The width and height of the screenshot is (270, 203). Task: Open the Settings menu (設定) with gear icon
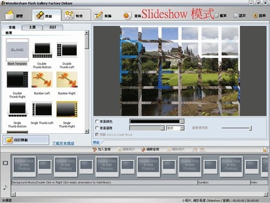point(240,16)
